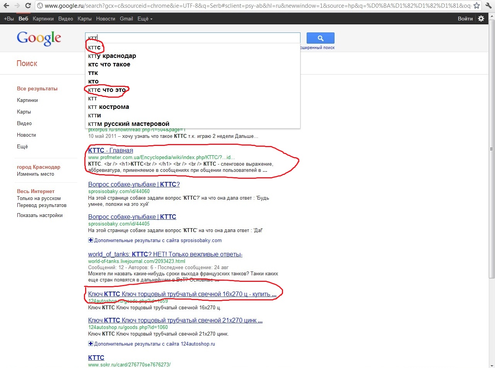Select Веб in top bar
This screenshot has width=495, height=368.
click(23, 19)
